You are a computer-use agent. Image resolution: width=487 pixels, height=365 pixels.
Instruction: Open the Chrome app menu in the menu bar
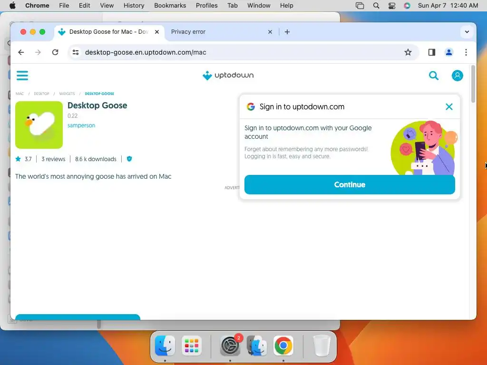pyautogui.click(x=37, y=6)
